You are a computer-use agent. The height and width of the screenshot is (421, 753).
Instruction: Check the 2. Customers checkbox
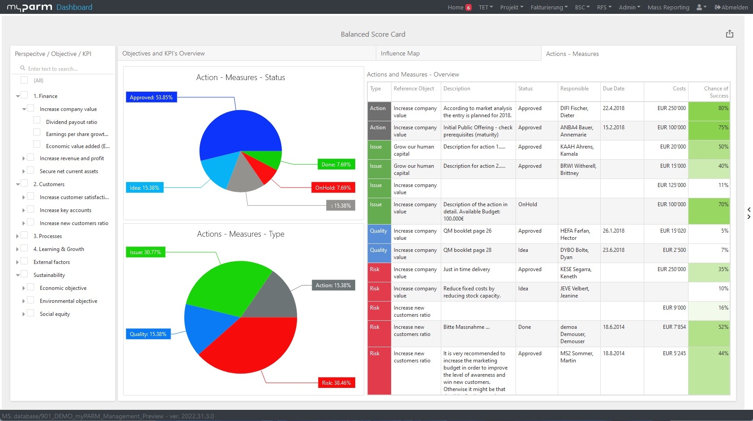(24, 183)
